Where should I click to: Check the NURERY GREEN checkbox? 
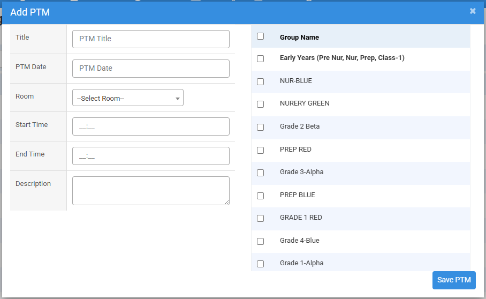260,104
